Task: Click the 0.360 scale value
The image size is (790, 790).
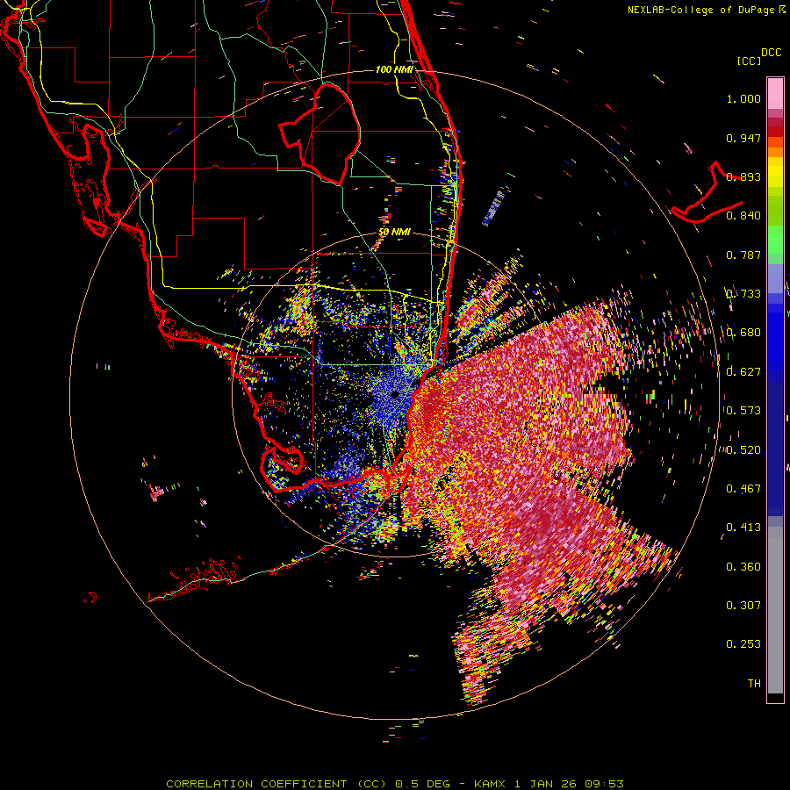Action: pos(743,566)
